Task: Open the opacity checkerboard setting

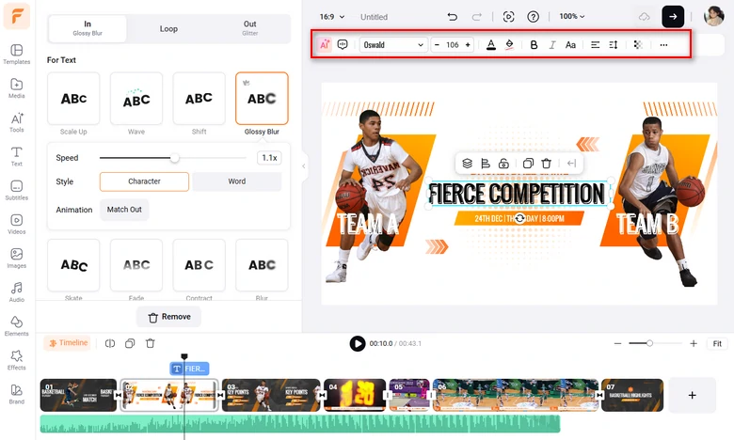Action: [x=638, y=45]
